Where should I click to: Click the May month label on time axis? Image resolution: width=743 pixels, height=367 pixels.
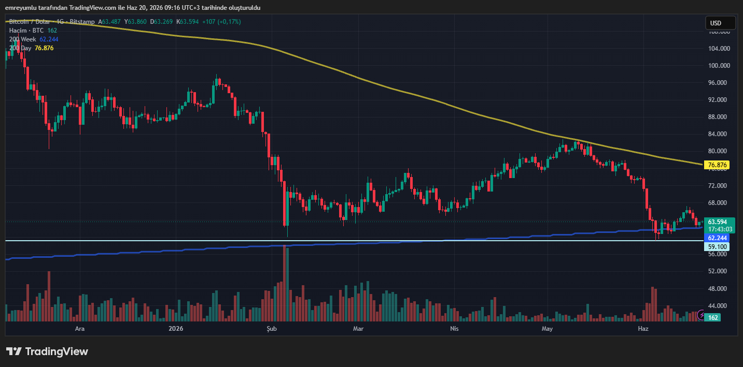tap(547, 329)
